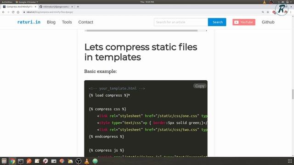Viewport: 294px width, 165px height.
Task: Click the '{% compress js %}' code line
Action: pos(106,150)
